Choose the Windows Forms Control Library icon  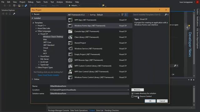click(x=70, y=77)
